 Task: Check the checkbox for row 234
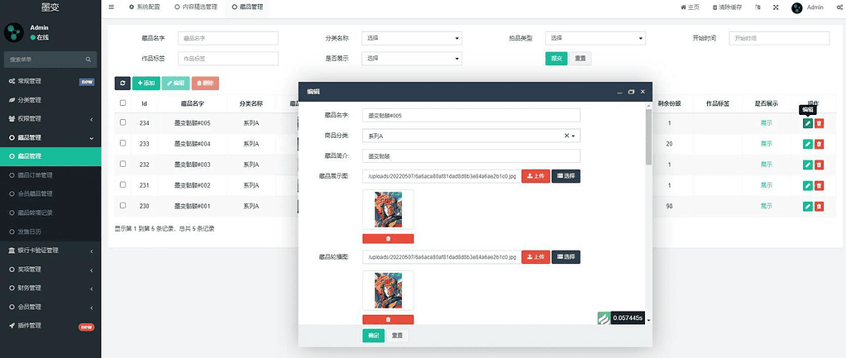pyautogui.click(x=122, y=122)
